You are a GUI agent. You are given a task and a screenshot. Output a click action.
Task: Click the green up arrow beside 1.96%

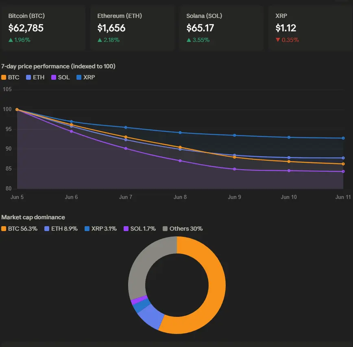(11, 40)
